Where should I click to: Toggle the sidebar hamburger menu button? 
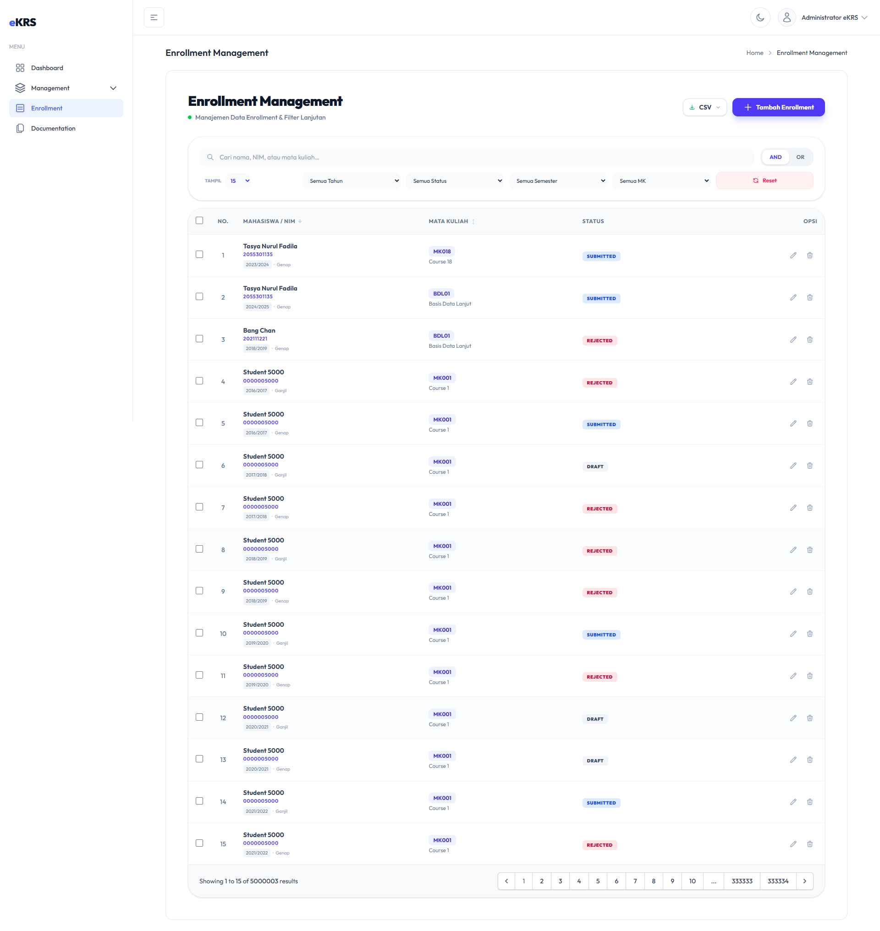(154, 17)
